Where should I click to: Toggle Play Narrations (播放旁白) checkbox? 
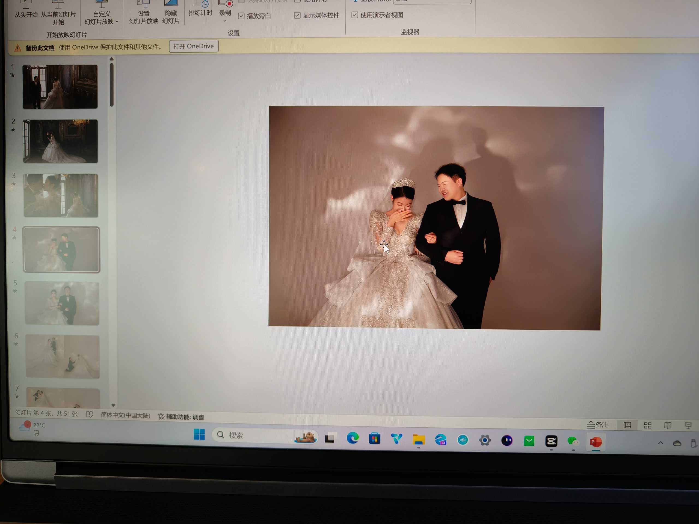[x=241, y=16]
